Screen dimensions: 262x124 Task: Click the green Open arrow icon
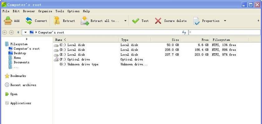pos(7,94)
